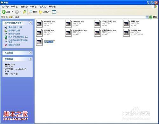Image resolution: width=159 pixels, height=124 pixels.
Task: Collapse the 详细信息 panel
Action: point(30,59)
